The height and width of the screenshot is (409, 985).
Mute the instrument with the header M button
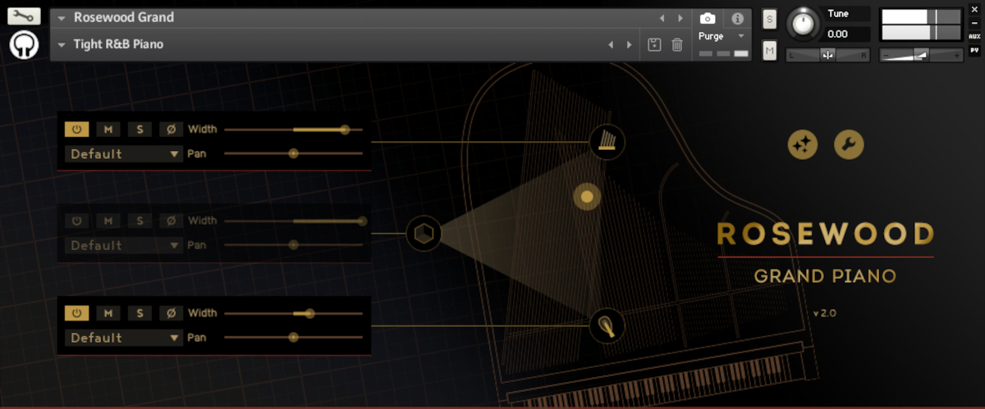[769, 51]
